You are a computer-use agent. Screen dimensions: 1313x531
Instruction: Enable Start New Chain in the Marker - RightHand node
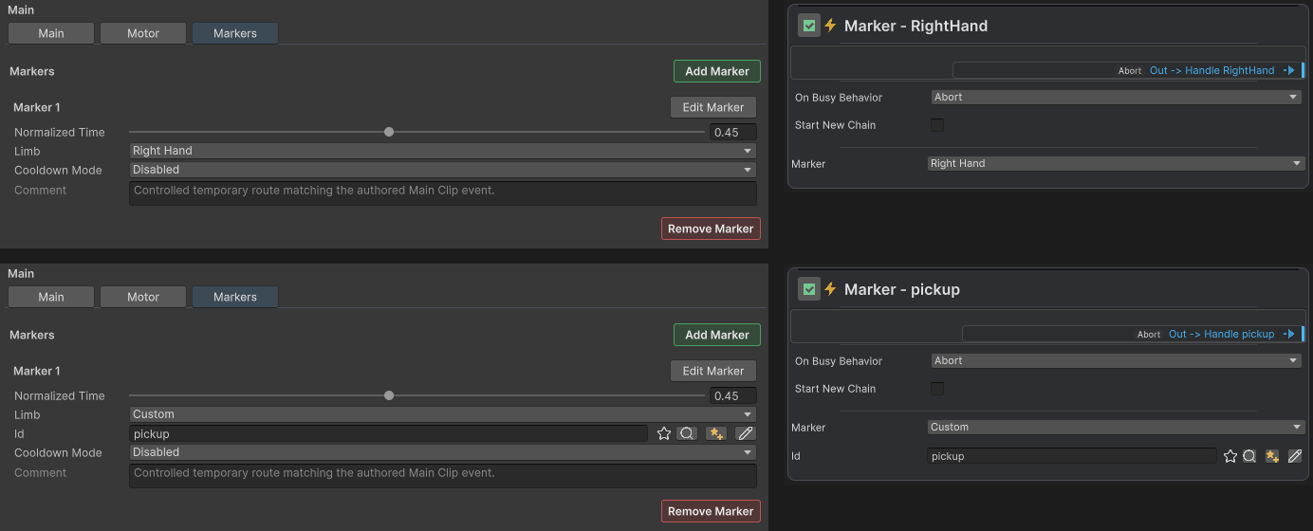click(937, 125)
